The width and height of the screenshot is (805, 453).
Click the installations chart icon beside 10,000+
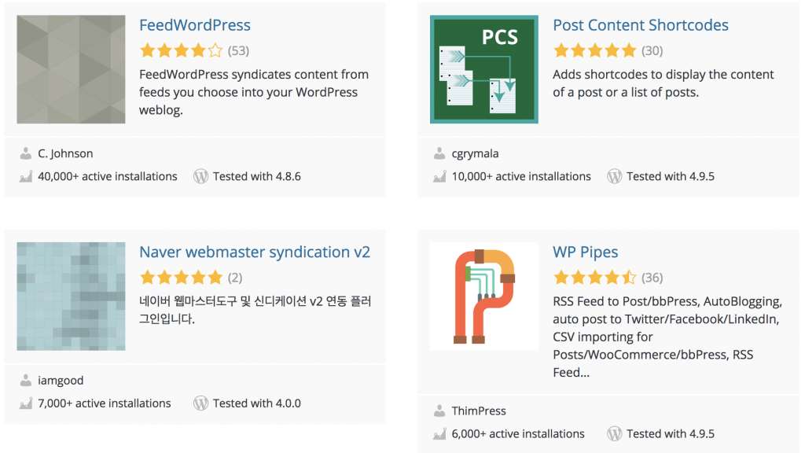pyautogui.click(x=439, y=177)
